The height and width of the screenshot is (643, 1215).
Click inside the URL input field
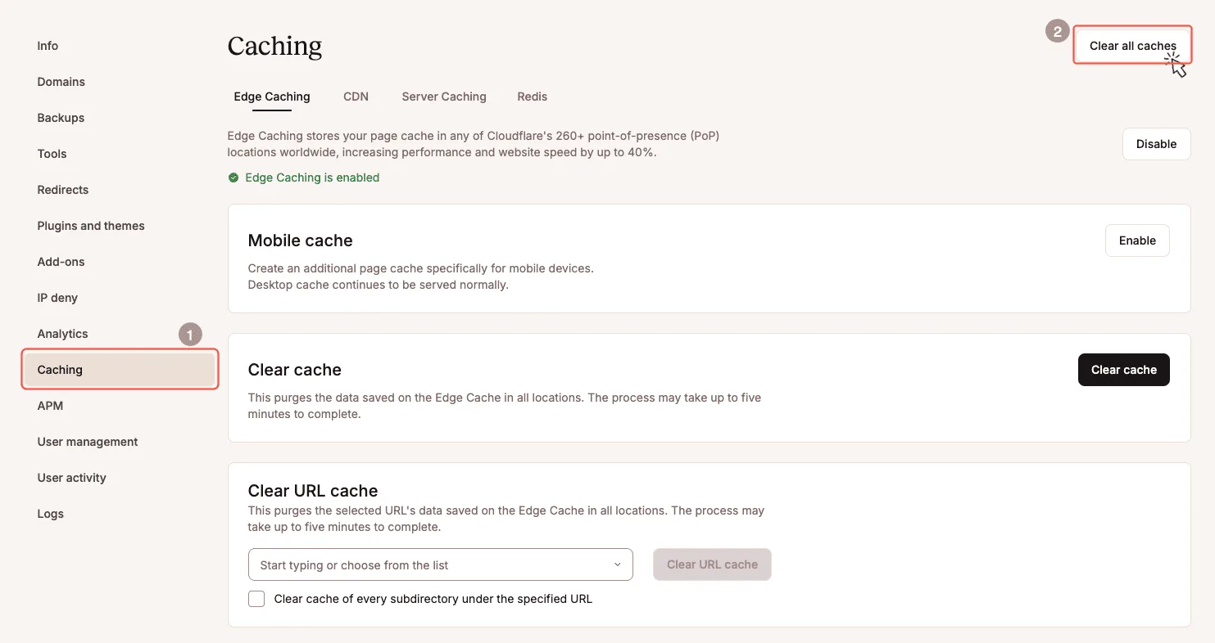pyautogui.click(x=410, y=564)
